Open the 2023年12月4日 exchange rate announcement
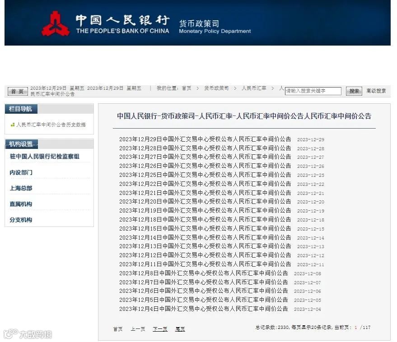Viewport: 397px width, 342px height. click(204, 309)
